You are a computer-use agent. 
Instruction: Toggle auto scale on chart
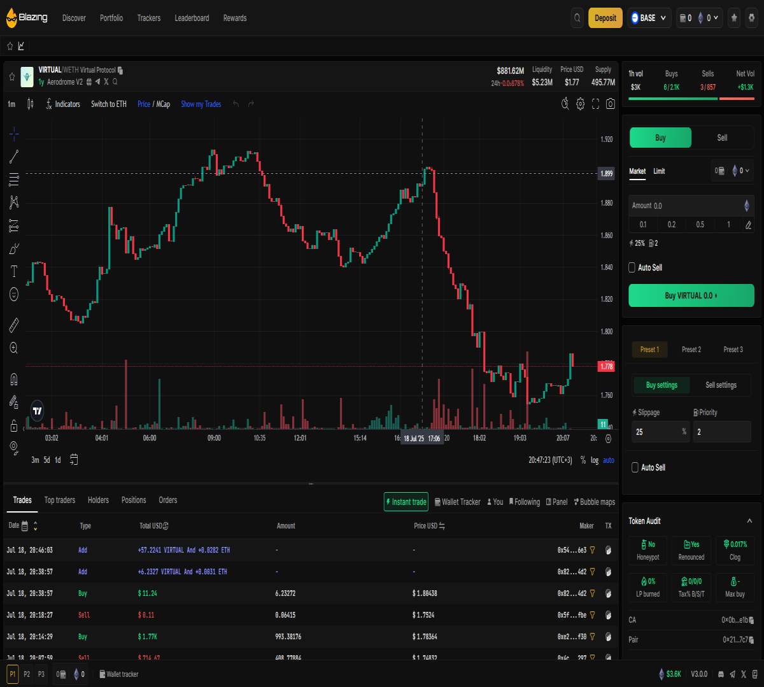(609, 460)
